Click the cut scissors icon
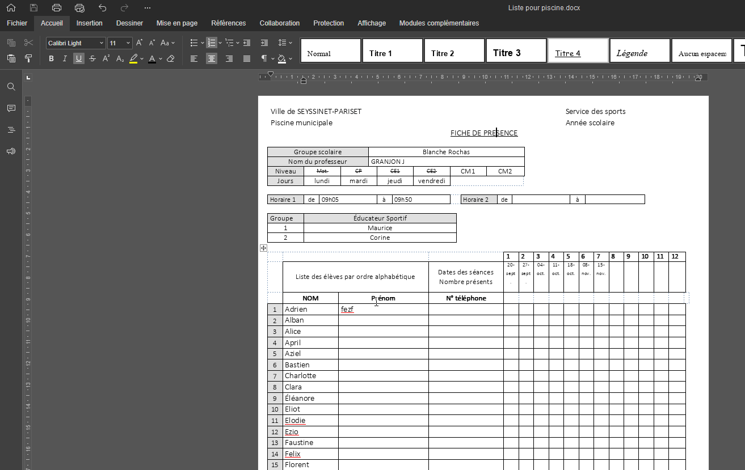Screen dimensions: 745x470 point(28,43)
